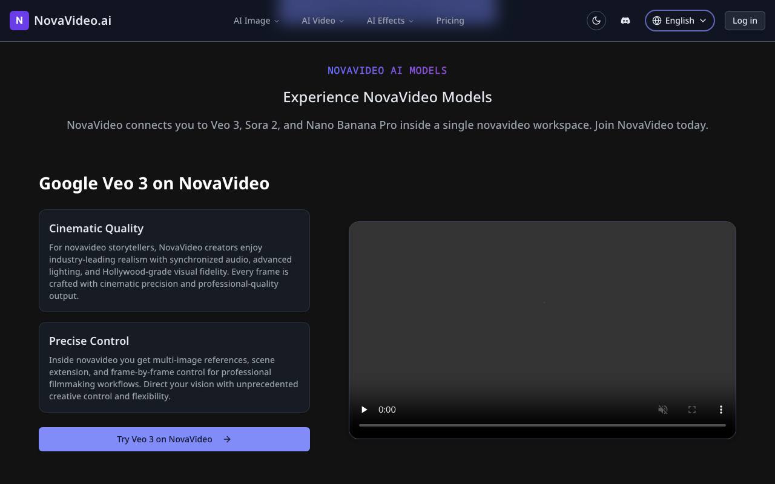Click the Log in button
Viewport: 775px width, 484px height.
pyautogui.click(x=745, y=21)
